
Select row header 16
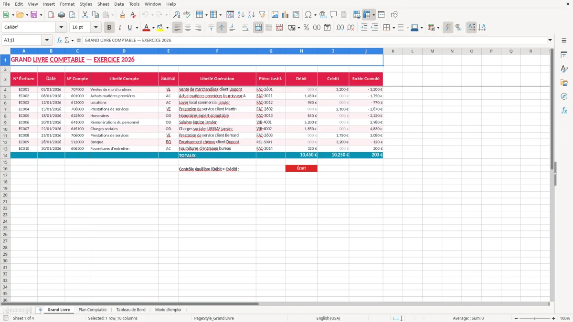5,169
